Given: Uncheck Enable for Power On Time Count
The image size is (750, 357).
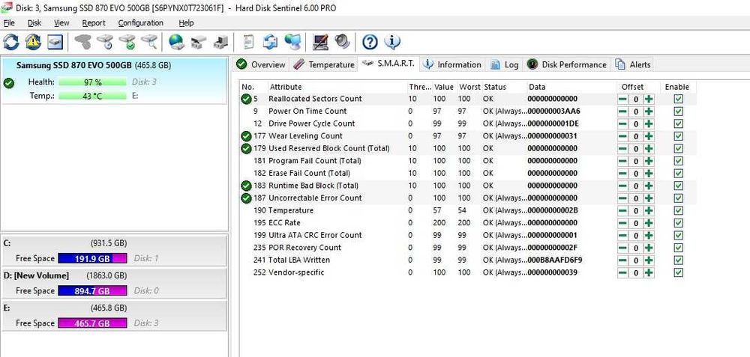Looking at the screenshot, I should point(678,112).
